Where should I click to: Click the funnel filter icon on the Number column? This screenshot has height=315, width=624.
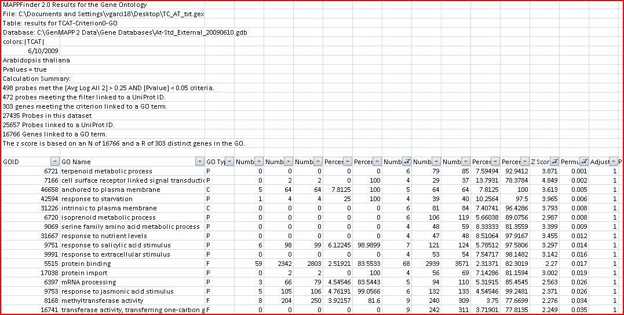click(x=407, y=162)
